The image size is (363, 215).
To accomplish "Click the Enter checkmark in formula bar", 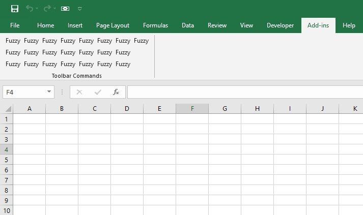I will pos(98,92).
